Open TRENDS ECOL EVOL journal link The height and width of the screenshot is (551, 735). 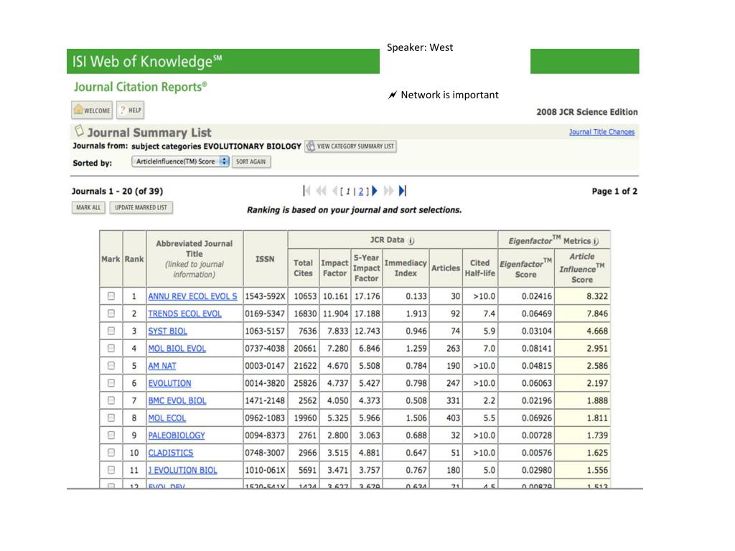point(184,314)
